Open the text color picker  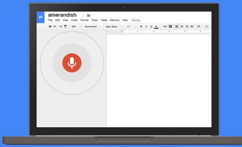pyautogui.click(x=156, y=27)
